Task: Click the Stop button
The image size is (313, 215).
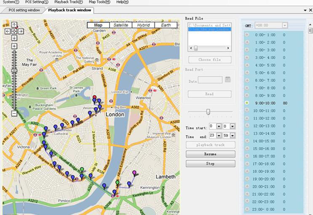Action: [210, 163]
